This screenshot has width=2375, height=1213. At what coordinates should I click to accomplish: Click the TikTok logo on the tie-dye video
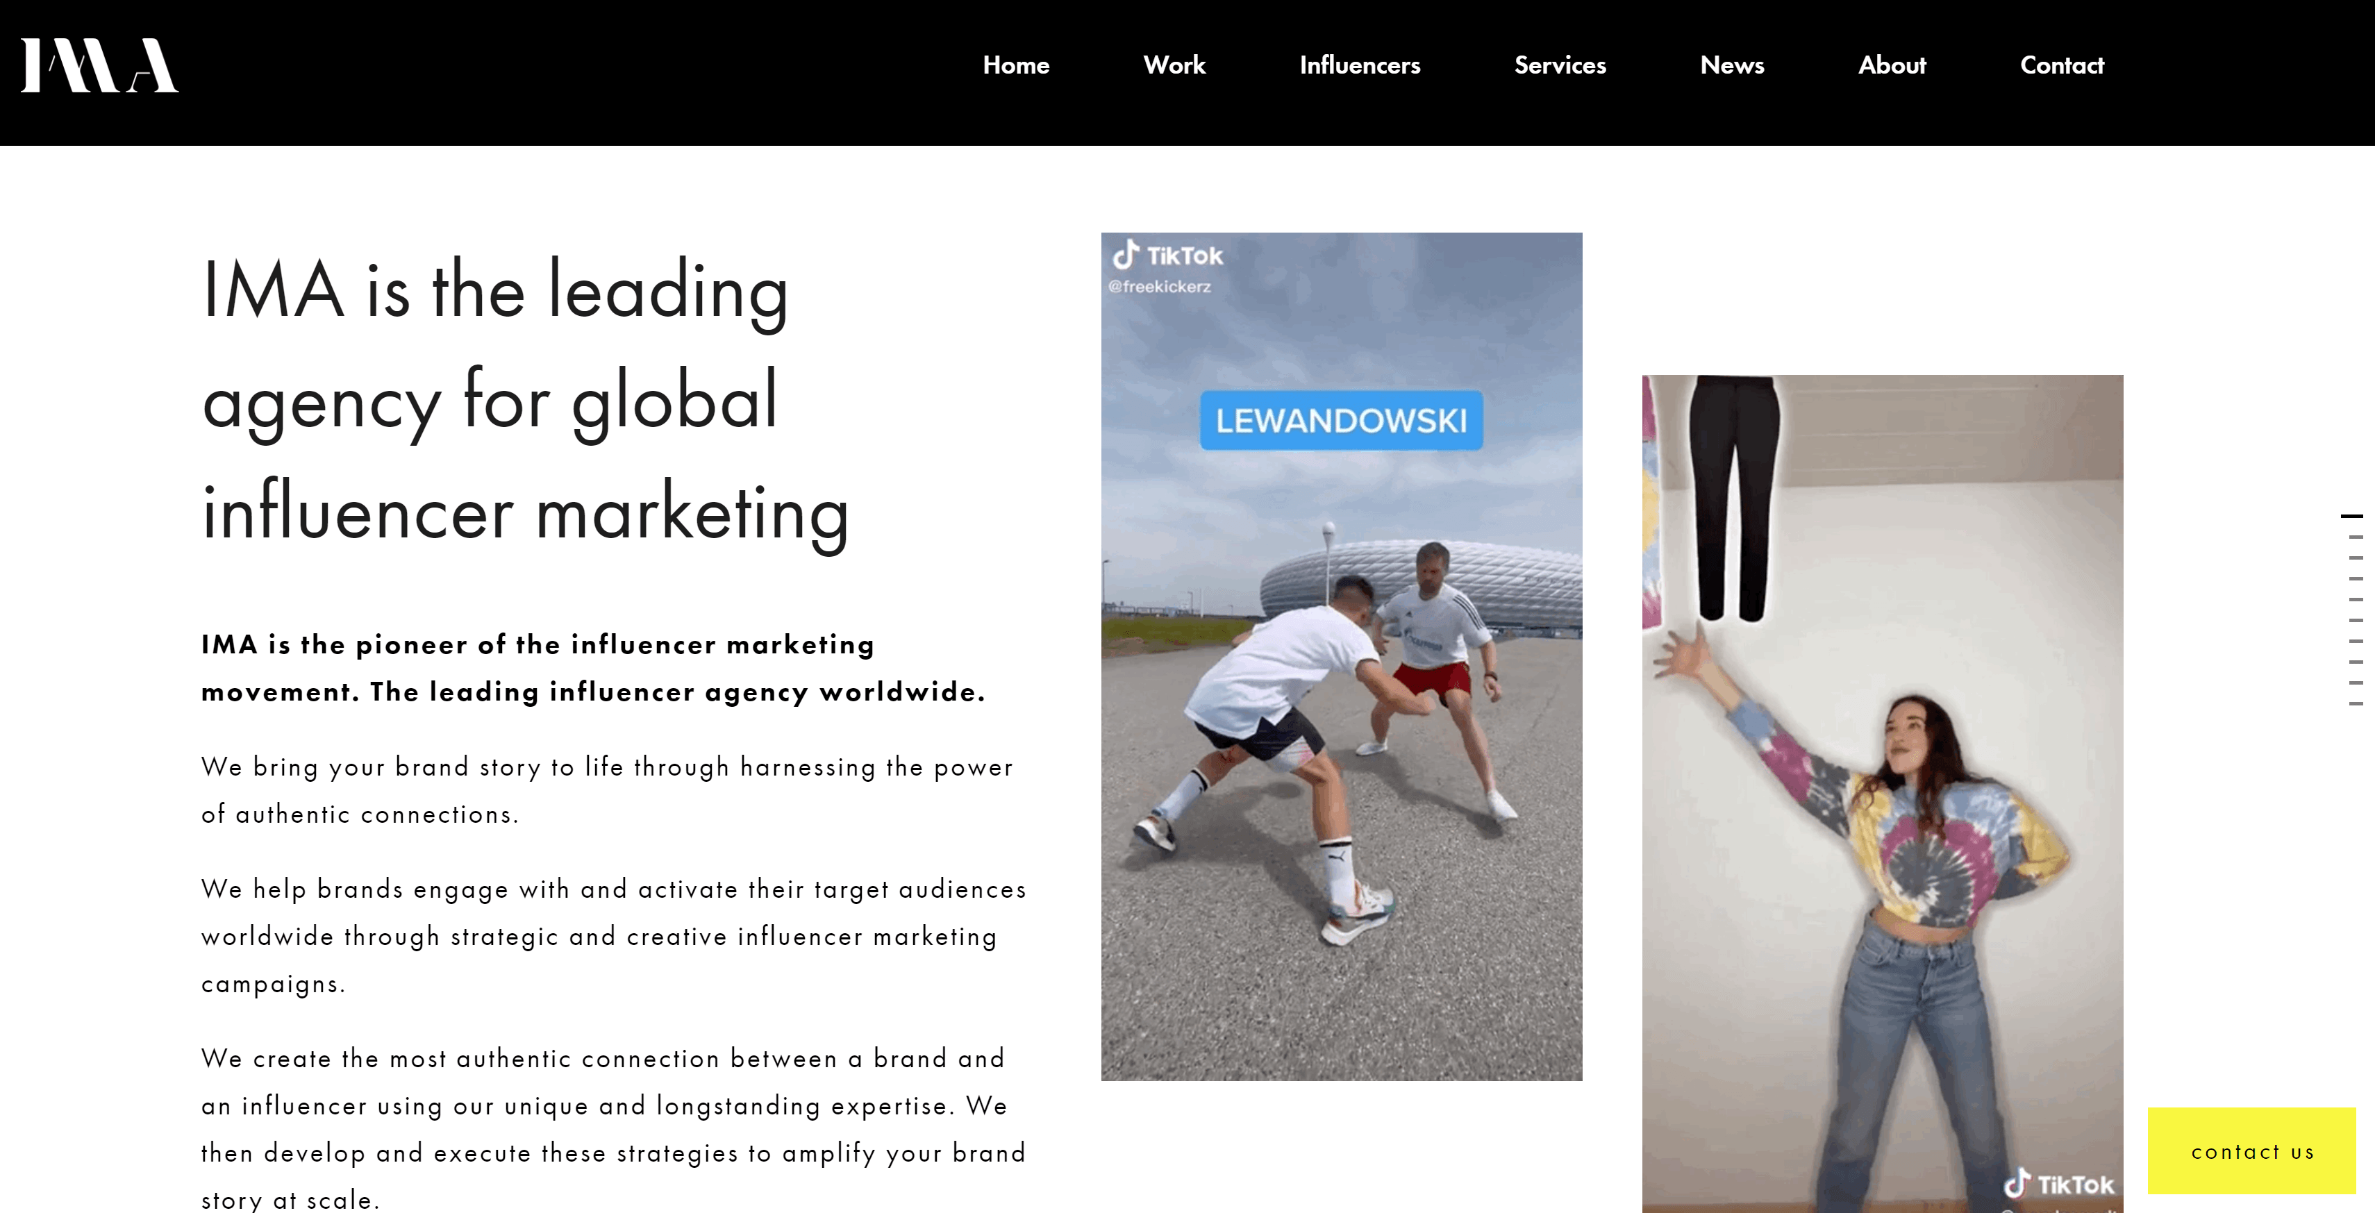pyautogui.click(x=2059, y=1185)
